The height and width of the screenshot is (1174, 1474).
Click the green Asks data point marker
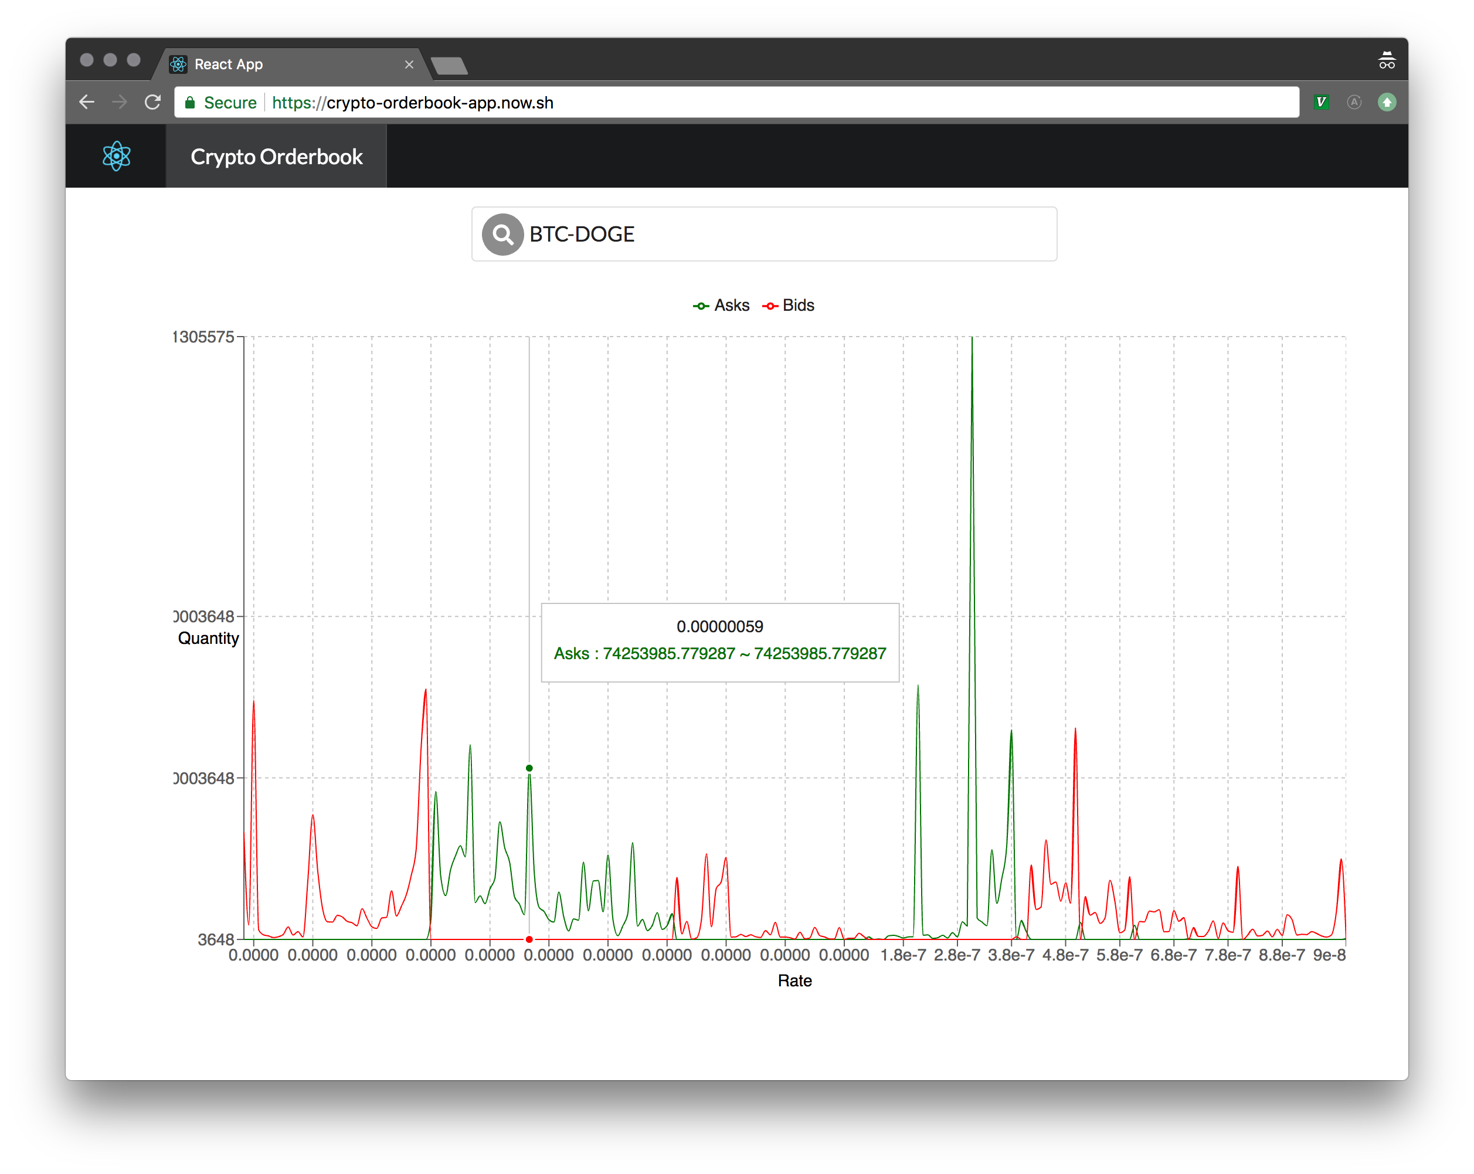[529, 769]
